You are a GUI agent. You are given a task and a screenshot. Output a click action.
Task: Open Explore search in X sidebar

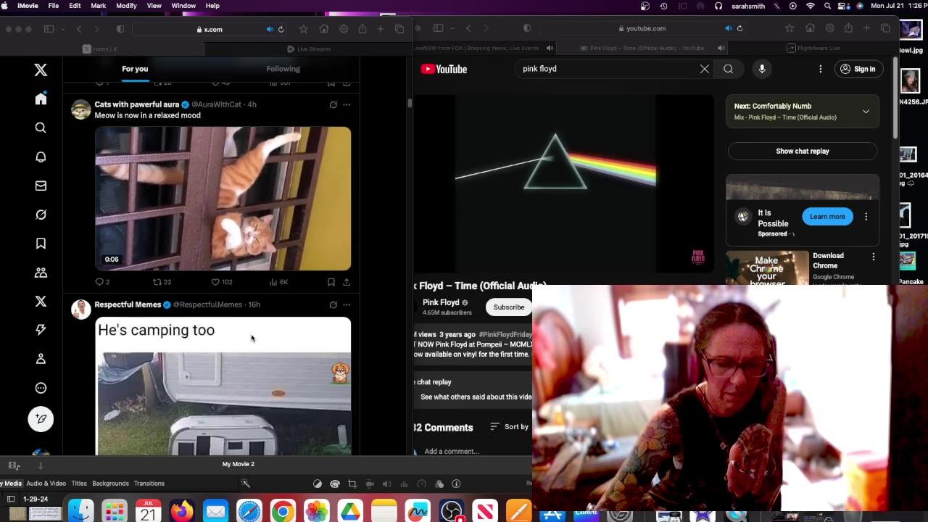click(x=41, y=128)
